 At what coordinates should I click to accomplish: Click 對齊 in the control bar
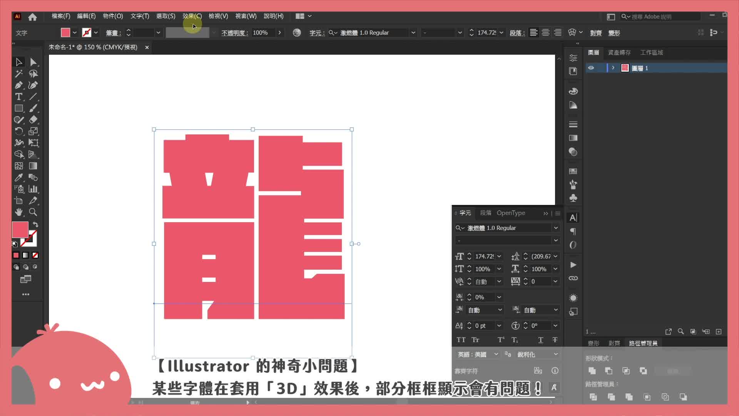point(596,33)
